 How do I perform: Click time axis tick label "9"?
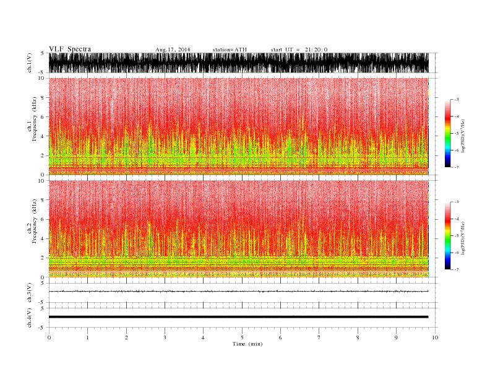(x=396, y=338)
